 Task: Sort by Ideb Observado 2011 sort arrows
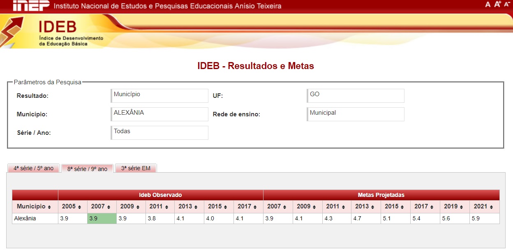166,207
